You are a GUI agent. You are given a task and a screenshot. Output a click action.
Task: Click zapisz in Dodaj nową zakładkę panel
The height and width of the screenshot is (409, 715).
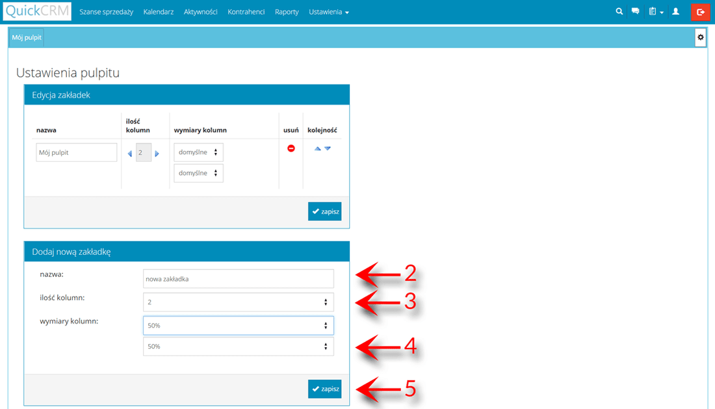(x=324, y=389)
